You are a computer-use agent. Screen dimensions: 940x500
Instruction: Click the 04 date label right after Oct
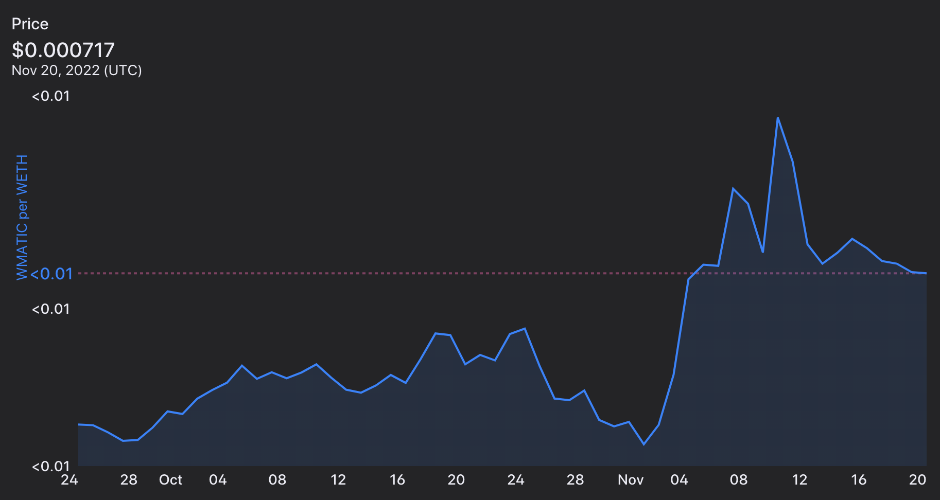click(x=218, y=480)
